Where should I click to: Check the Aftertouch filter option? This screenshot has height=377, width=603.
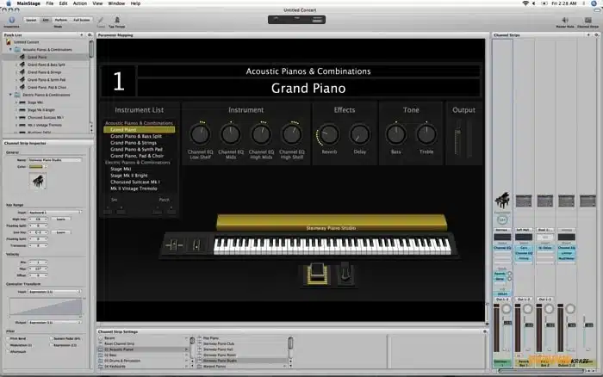[x=6, y=350]
